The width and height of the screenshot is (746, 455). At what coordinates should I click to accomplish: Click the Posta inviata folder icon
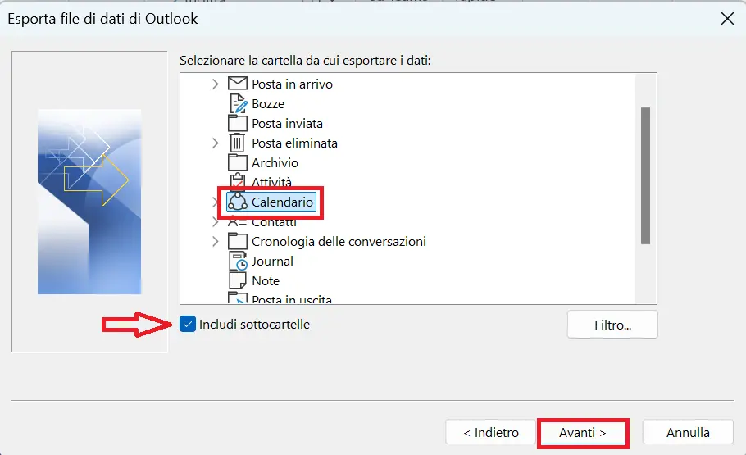tap(238, 123)
